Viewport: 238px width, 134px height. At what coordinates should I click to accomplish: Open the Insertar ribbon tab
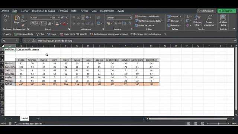(25, 11)
